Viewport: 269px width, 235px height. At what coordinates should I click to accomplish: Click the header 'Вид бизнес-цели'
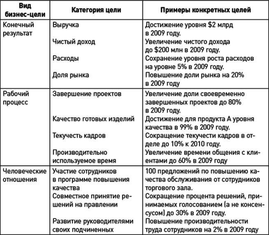pos(25,10)
